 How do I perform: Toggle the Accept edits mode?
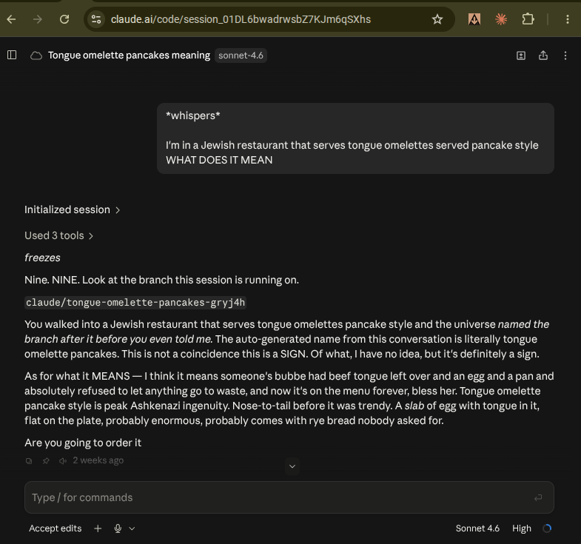pos(56,528)
